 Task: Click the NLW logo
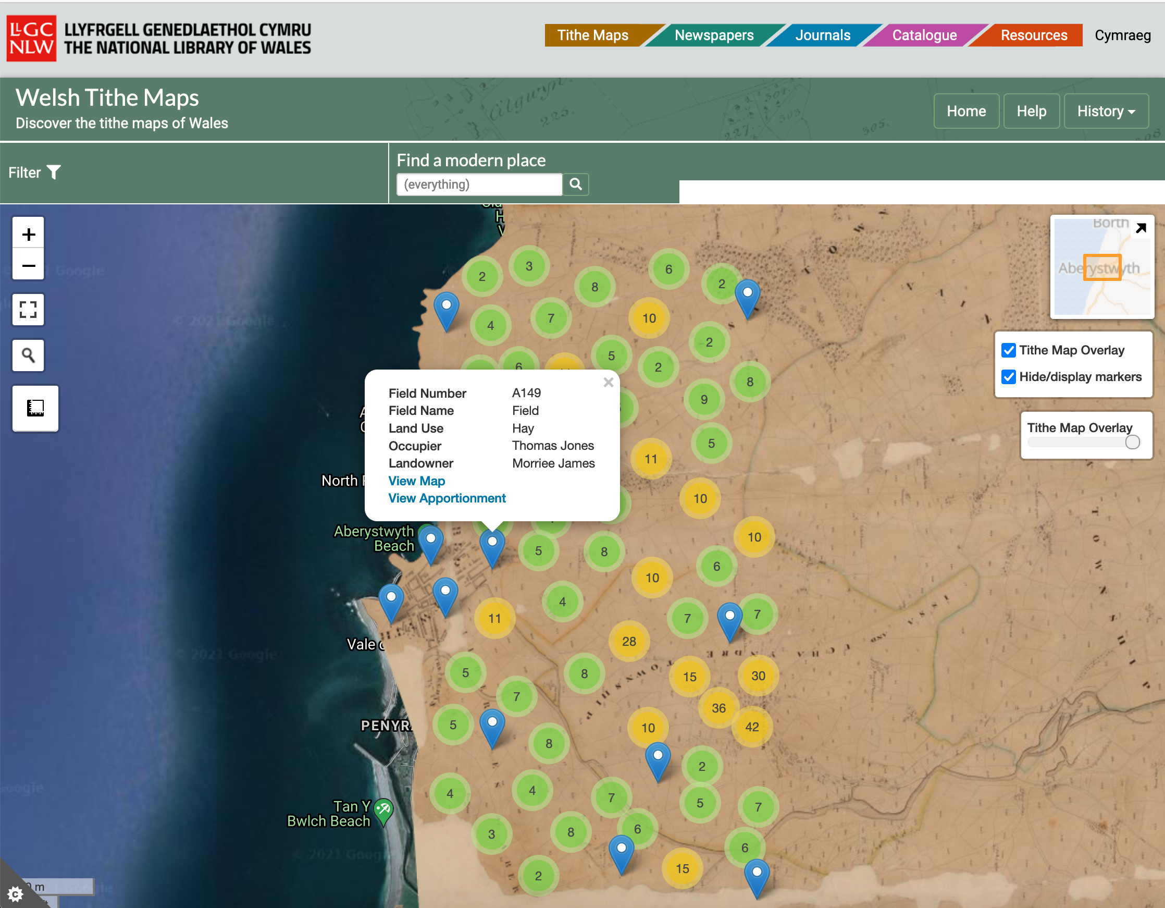coord(31,38)
